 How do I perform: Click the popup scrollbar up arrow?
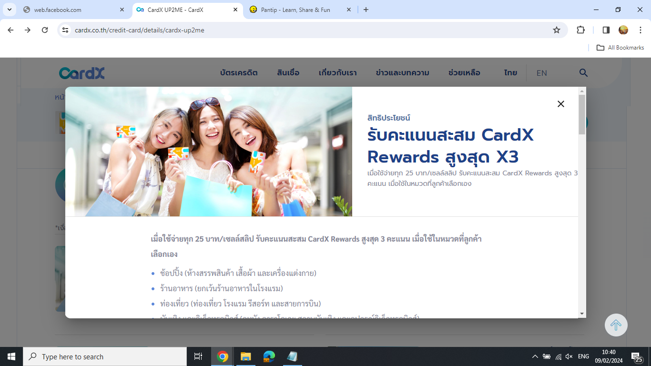(582, 91)
